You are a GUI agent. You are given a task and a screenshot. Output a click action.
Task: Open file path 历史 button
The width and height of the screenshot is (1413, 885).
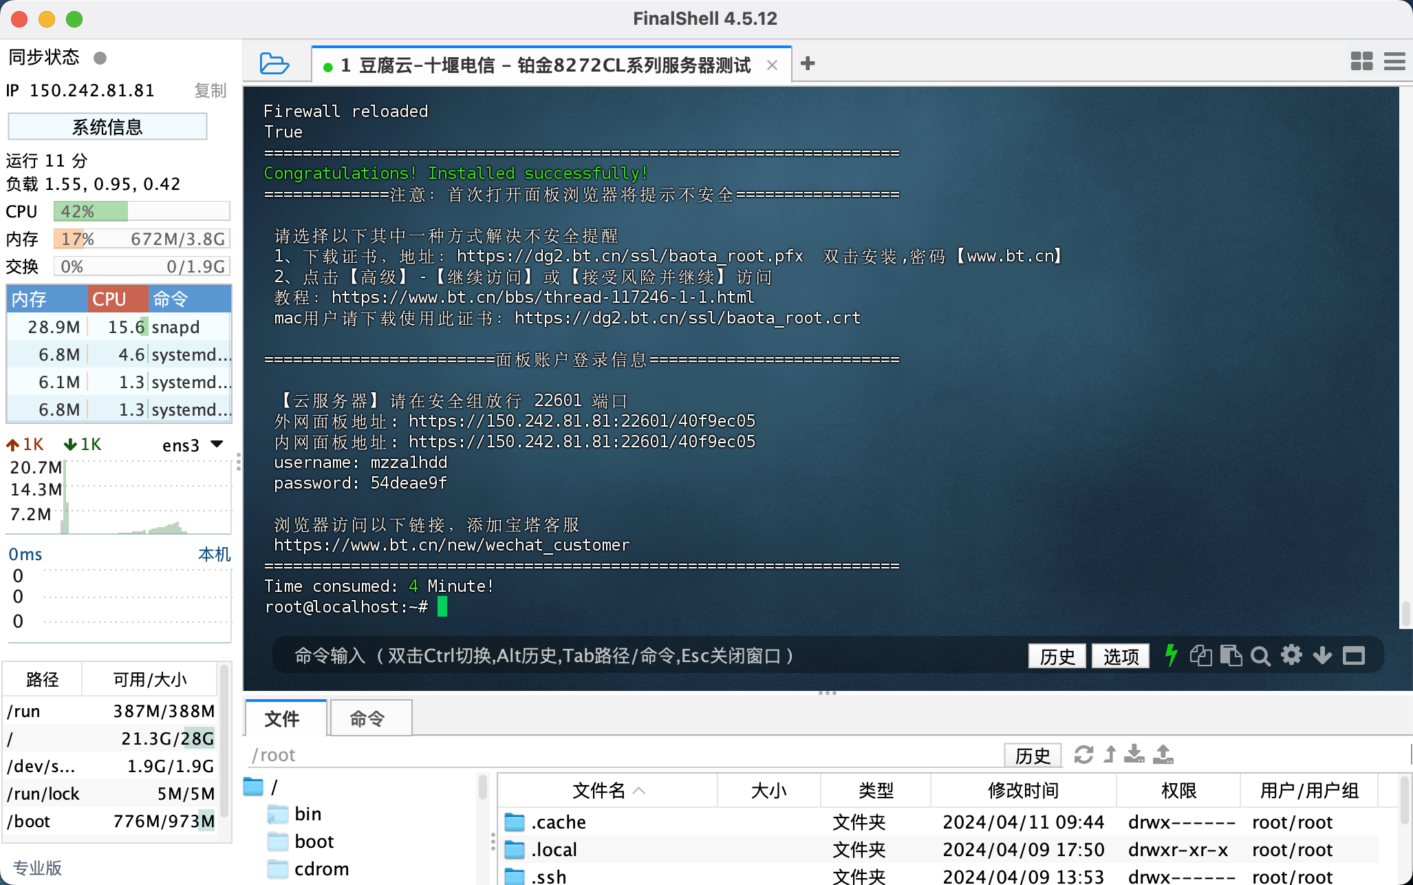[1033, 756]
